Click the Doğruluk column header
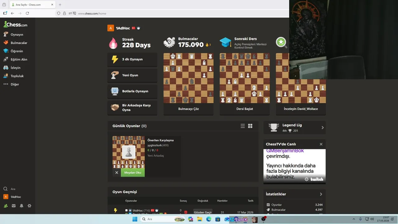This screenshot has height=224, width=398. [x=203, y=201]
